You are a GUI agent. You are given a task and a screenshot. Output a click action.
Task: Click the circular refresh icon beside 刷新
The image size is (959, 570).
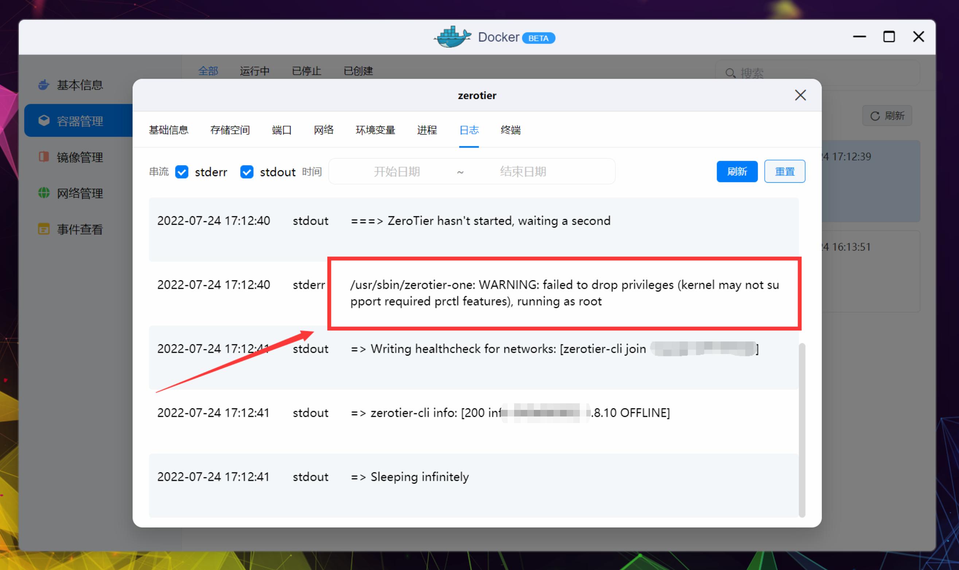[x=874, y=116]
